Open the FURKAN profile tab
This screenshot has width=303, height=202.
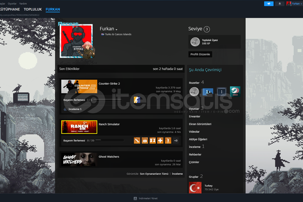(x=53, y=9)
